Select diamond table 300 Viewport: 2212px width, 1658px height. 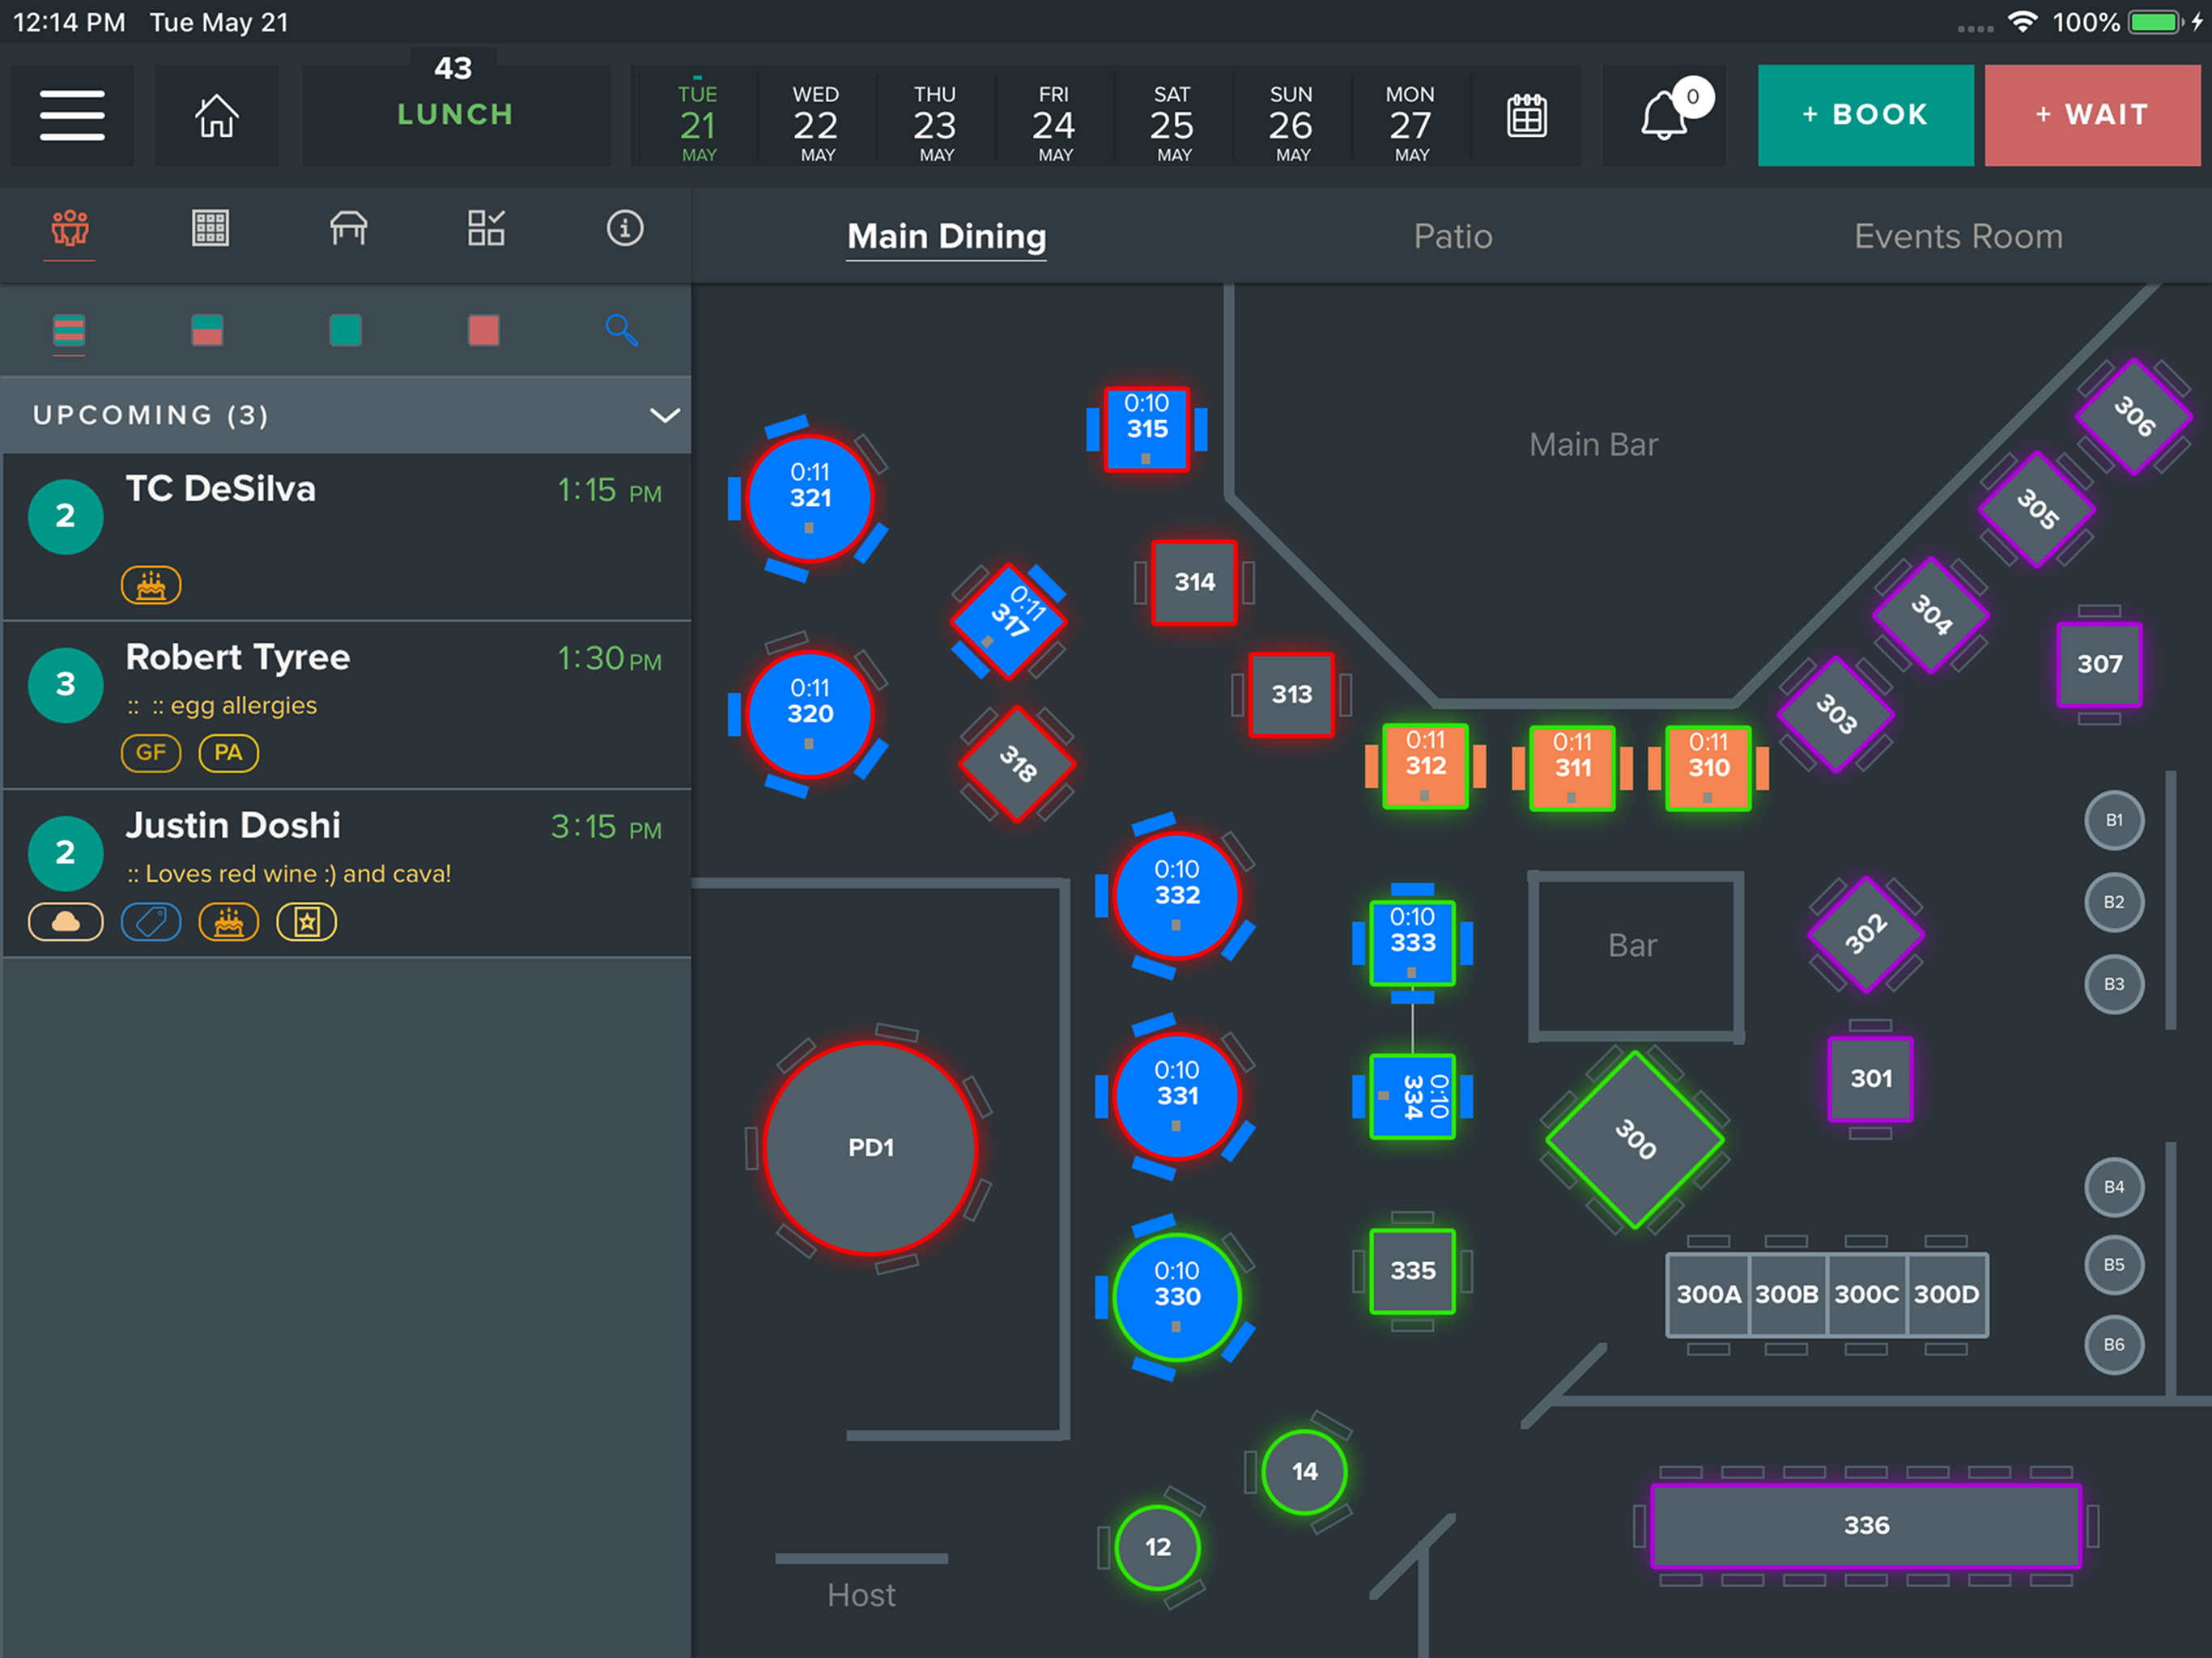[1635, 1139]
